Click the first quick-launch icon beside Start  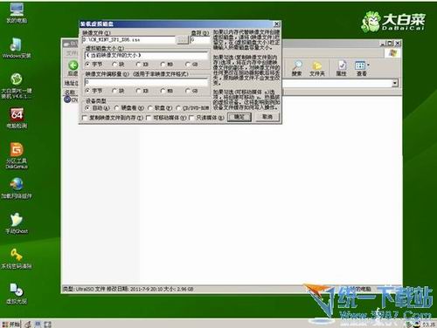[x=28, y=325]
